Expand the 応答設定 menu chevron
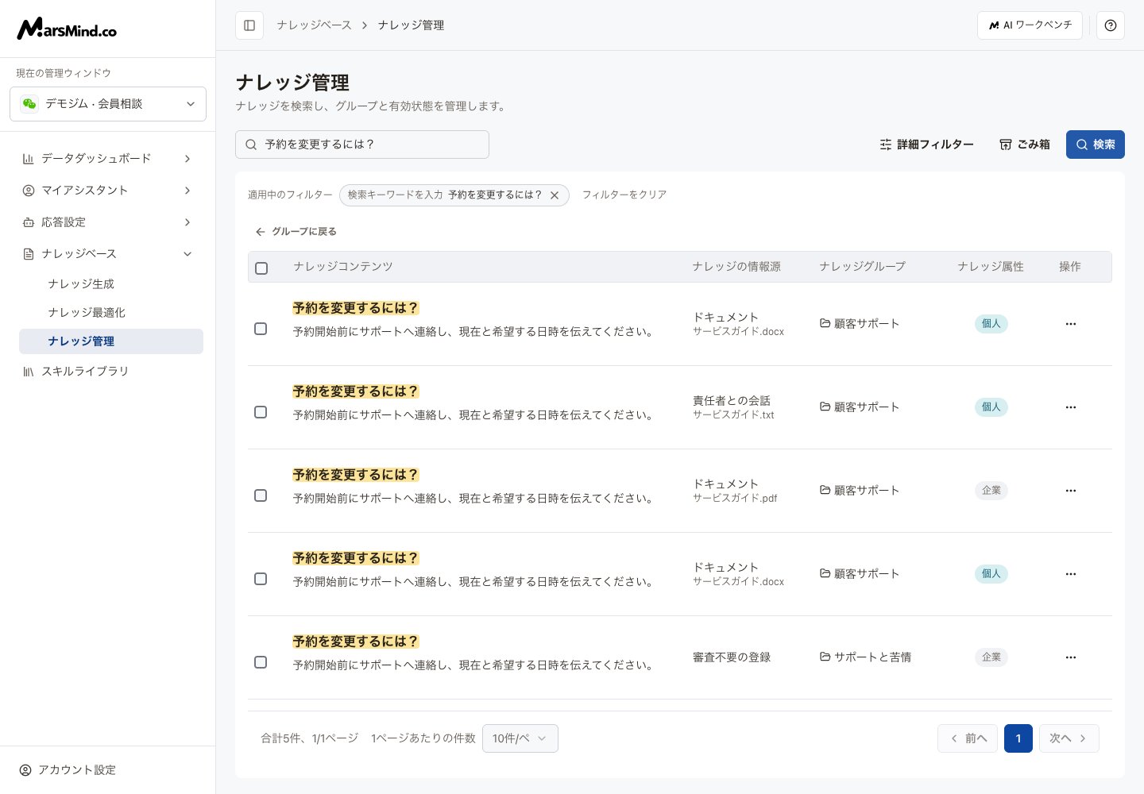1144x794 pixels. 187,222
